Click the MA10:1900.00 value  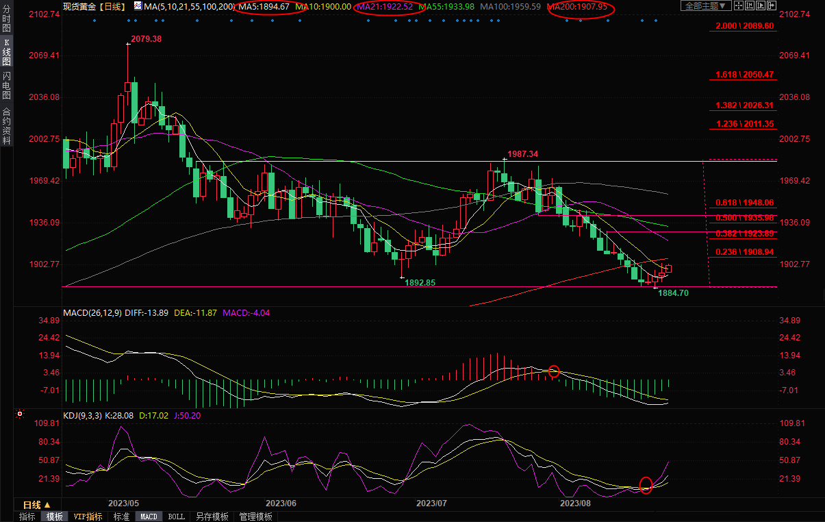click(323, 6)
